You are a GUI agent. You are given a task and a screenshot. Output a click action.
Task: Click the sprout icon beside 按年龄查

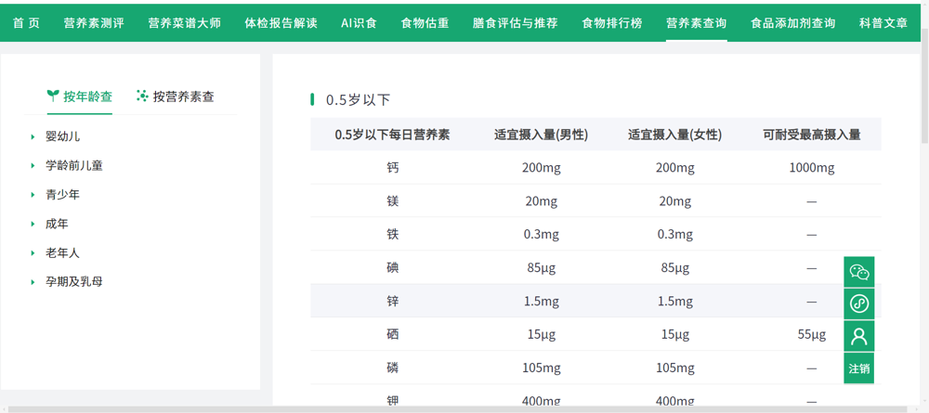(53, 96)
